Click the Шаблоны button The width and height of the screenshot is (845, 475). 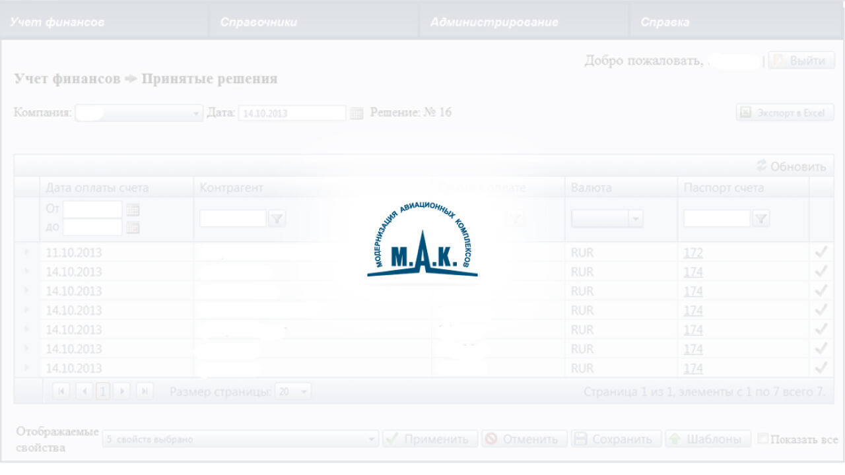click(x=708, y=439)
